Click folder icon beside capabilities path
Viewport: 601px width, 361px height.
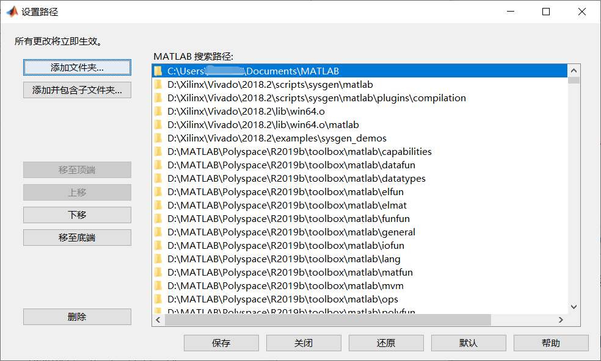coord(158,151)
